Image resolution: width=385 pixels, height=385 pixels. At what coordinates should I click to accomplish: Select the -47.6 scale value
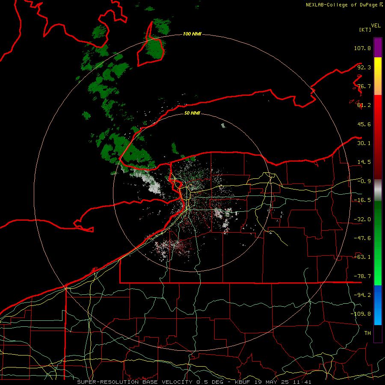point(362,238)
